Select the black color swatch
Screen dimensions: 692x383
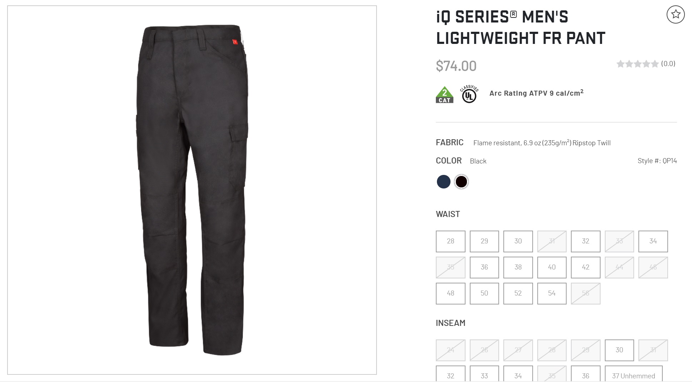[x=461, y=182]
